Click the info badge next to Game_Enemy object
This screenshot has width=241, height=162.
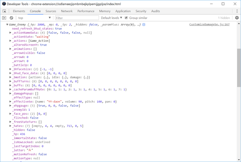point(144,24)
